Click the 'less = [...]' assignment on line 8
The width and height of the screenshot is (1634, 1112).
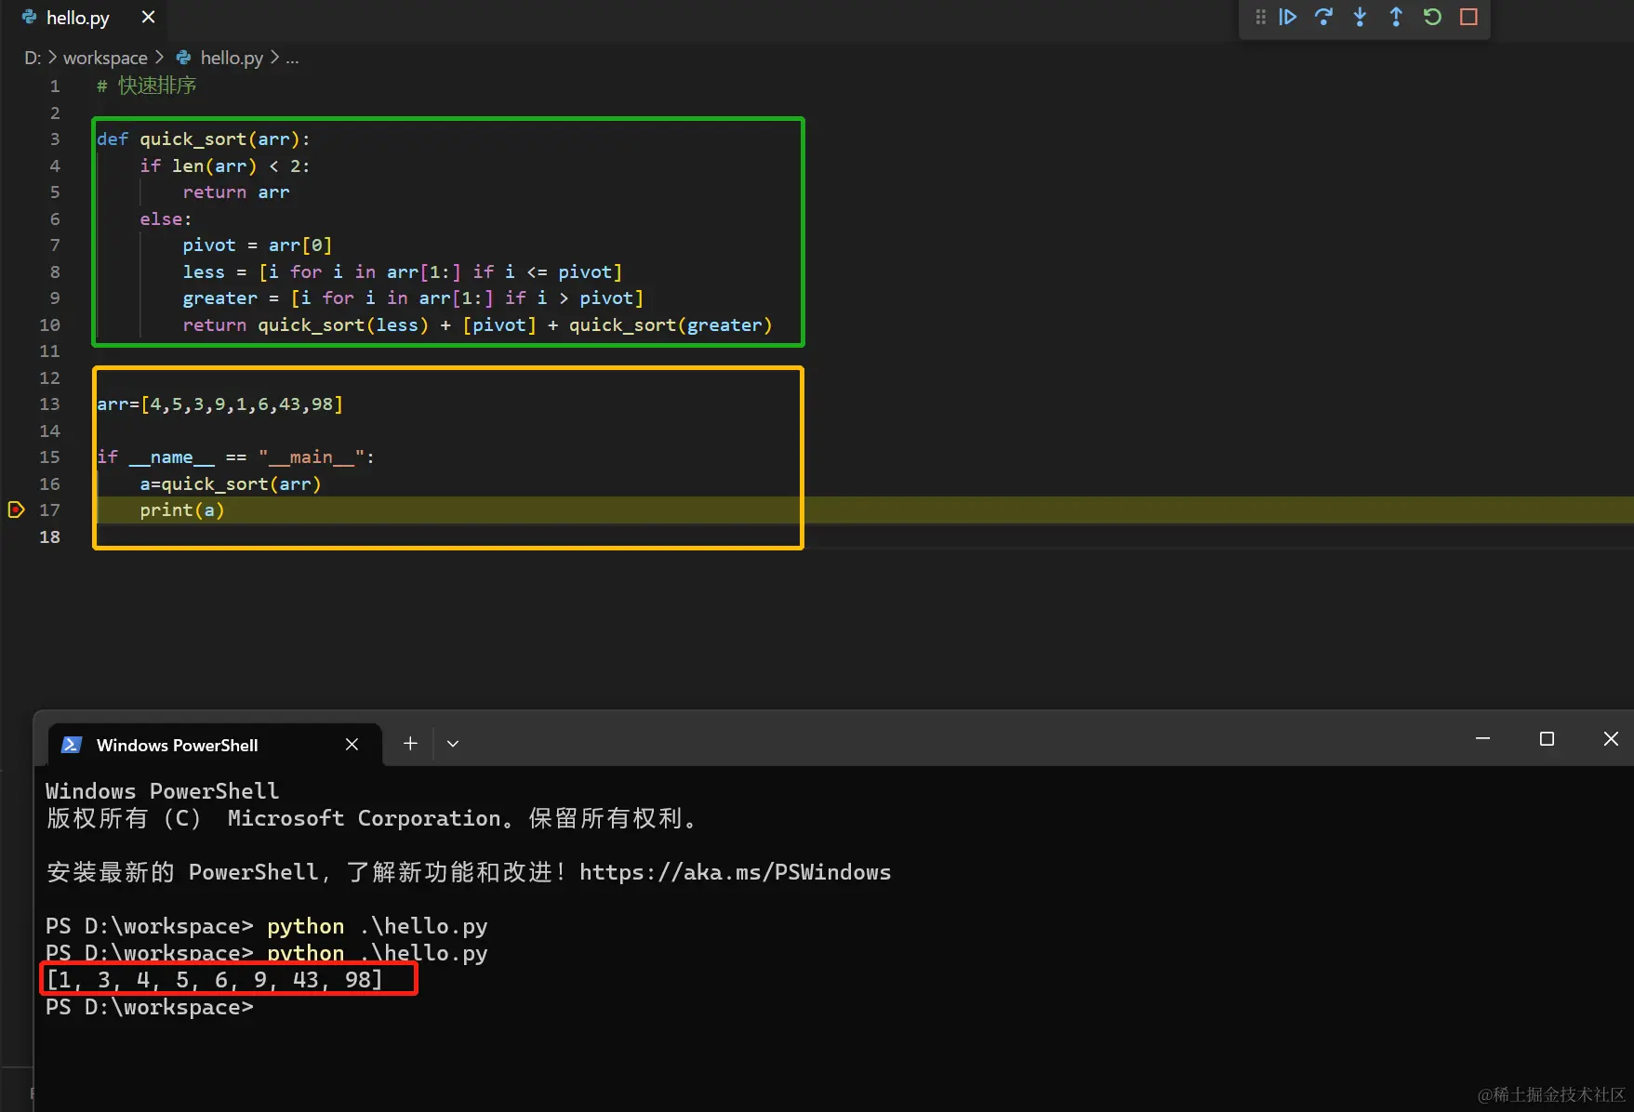coord(403,272)
